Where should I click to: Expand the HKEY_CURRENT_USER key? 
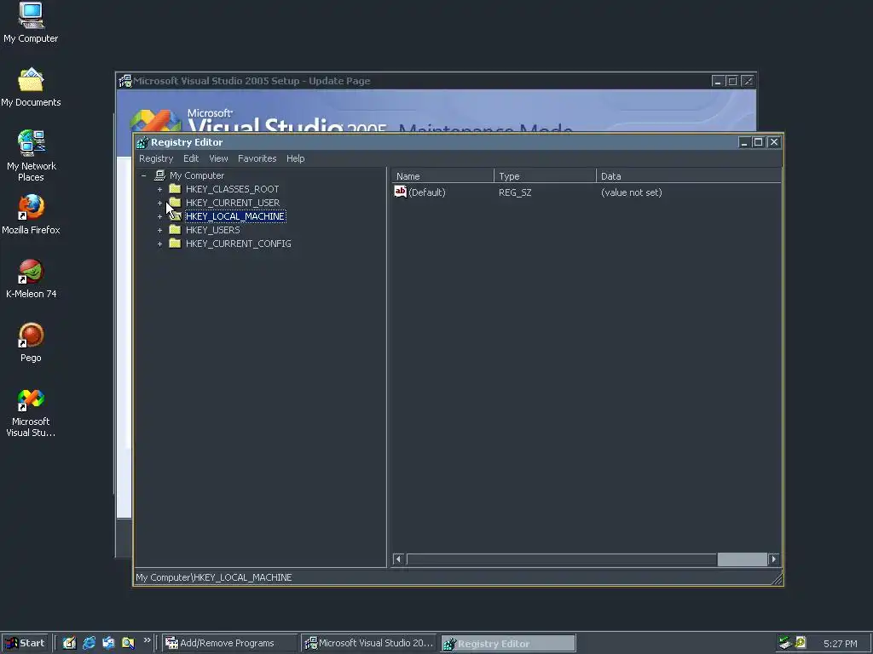[x=159, y=203]
